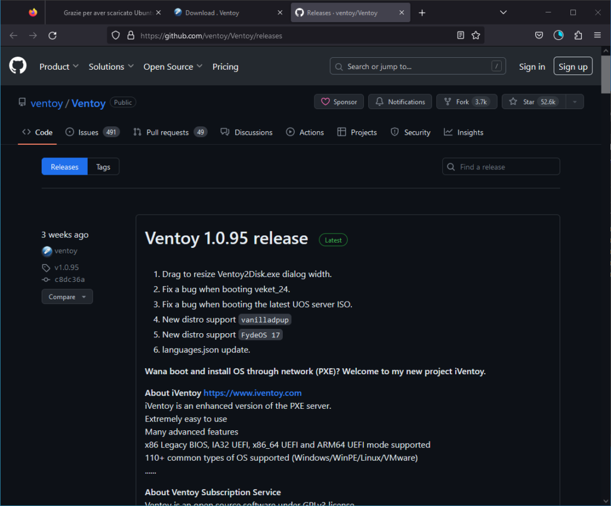611x506 pixels.
Task: Close the Grazie per aver scaricato Ubuntu tab
Action: click(x=159, y=13)
